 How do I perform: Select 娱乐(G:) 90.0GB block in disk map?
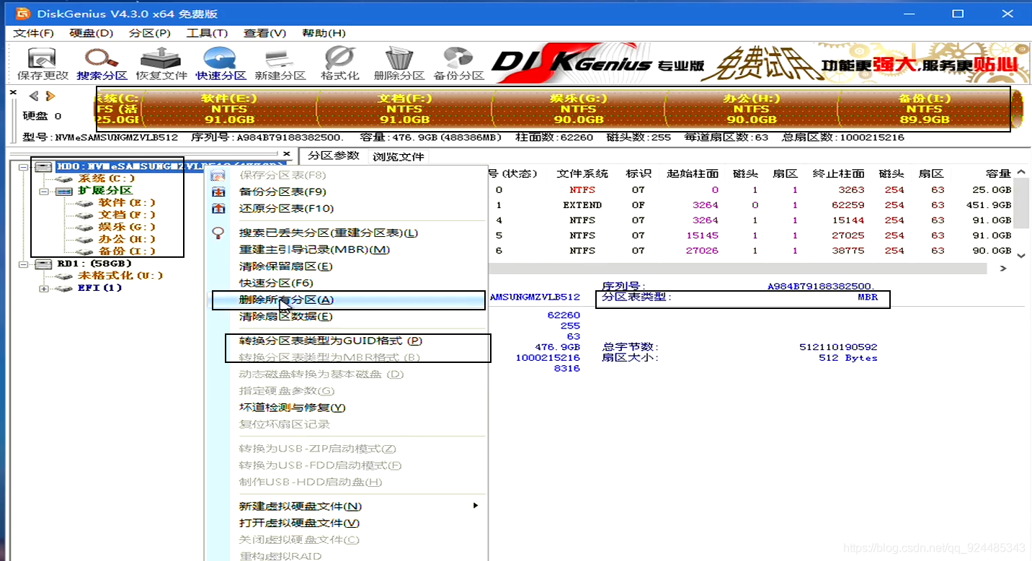(x=577, y=109)
